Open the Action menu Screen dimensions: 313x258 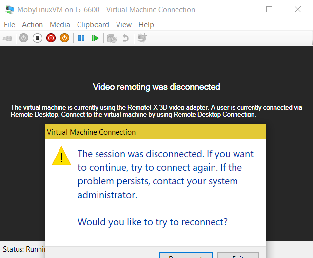(32, 25)
